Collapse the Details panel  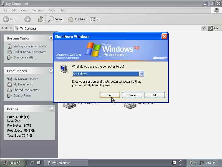(x=51, y=109)
